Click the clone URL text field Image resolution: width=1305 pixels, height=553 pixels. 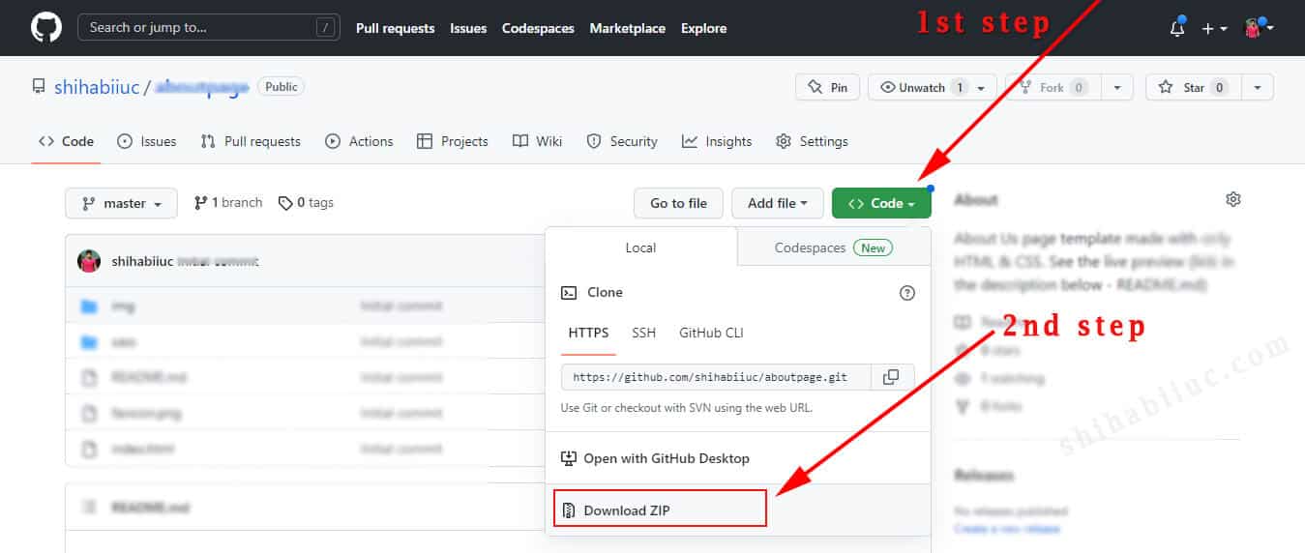(716, 377)
